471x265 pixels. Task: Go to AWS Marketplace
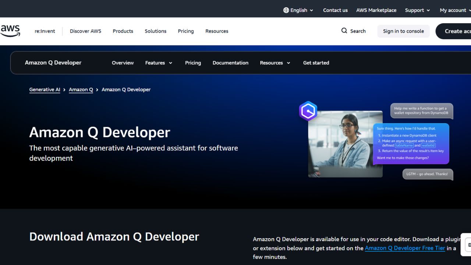tap(376, 10)
